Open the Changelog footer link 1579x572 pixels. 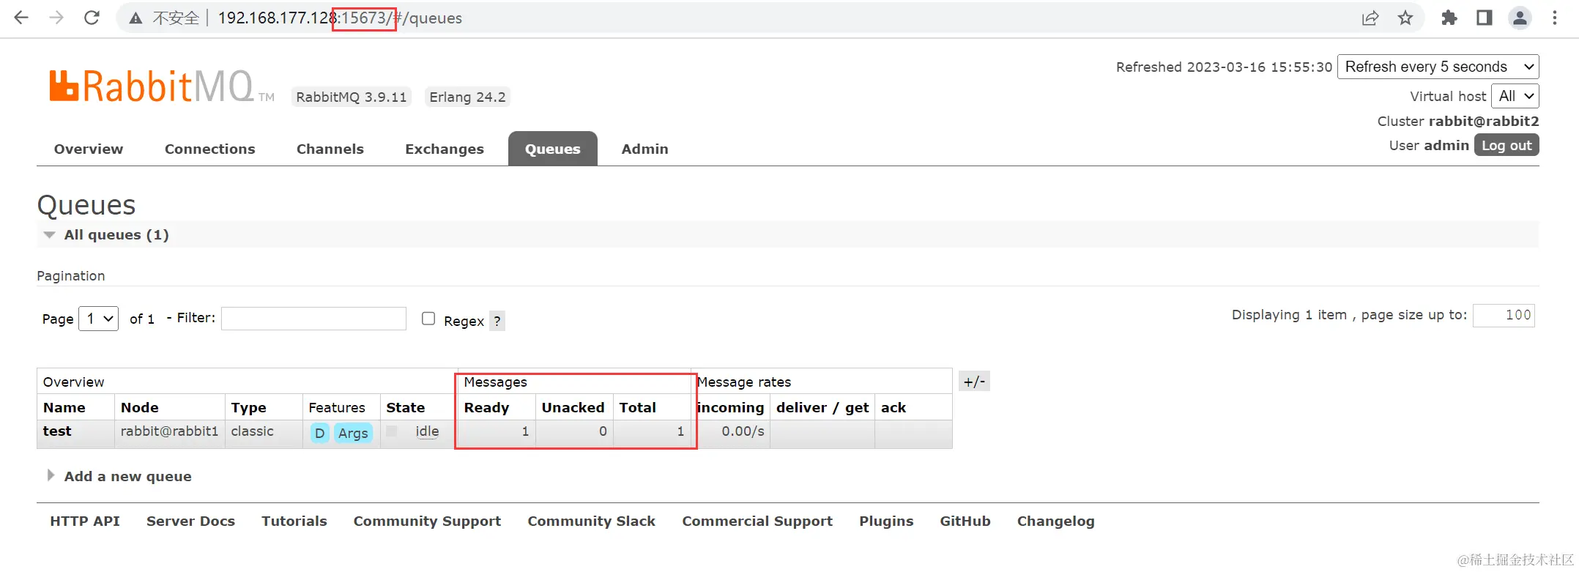(x=1055, y=521)
